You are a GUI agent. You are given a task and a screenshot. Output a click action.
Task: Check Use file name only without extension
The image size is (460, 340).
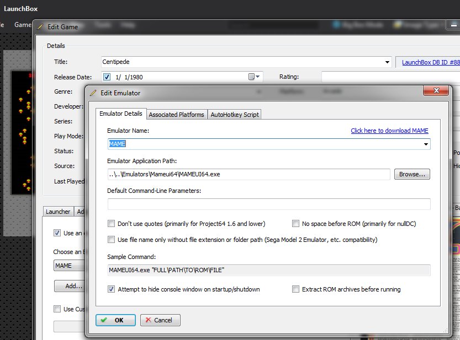[111, 240]
